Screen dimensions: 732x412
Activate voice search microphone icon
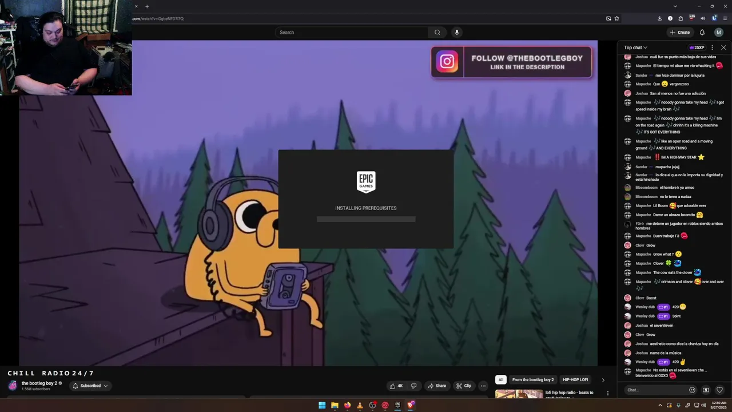pos(456,32)
